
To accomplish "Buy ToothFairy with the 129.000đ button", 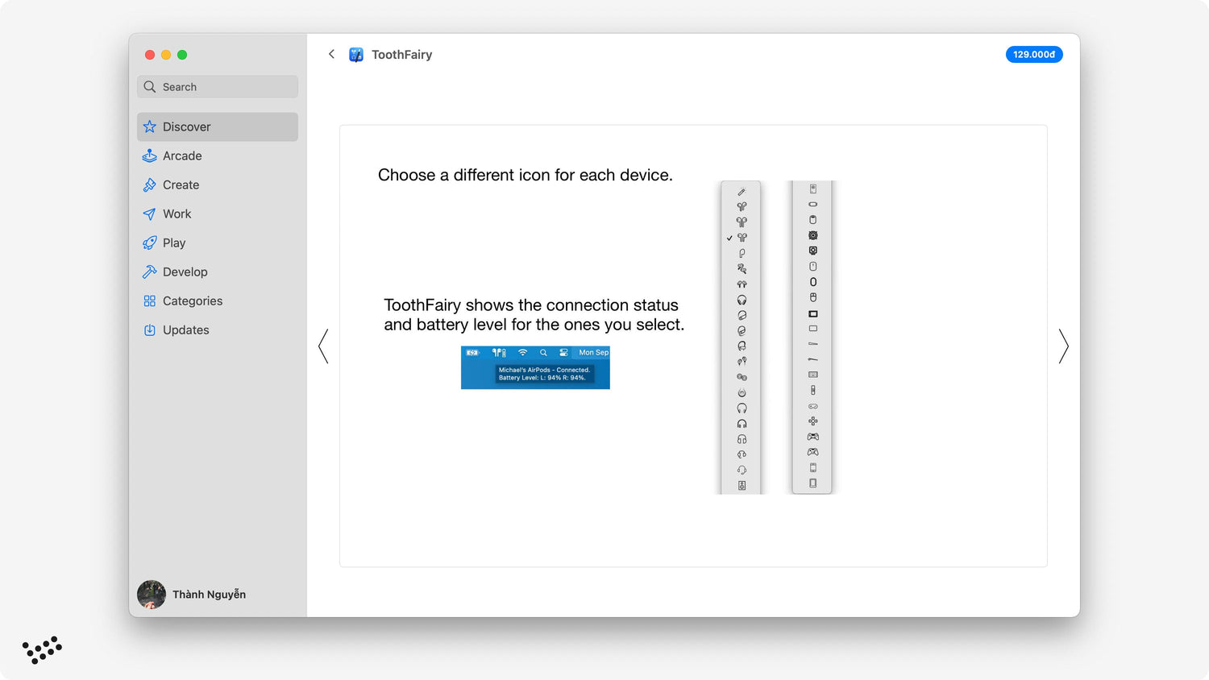I will tap(1033, 55).
